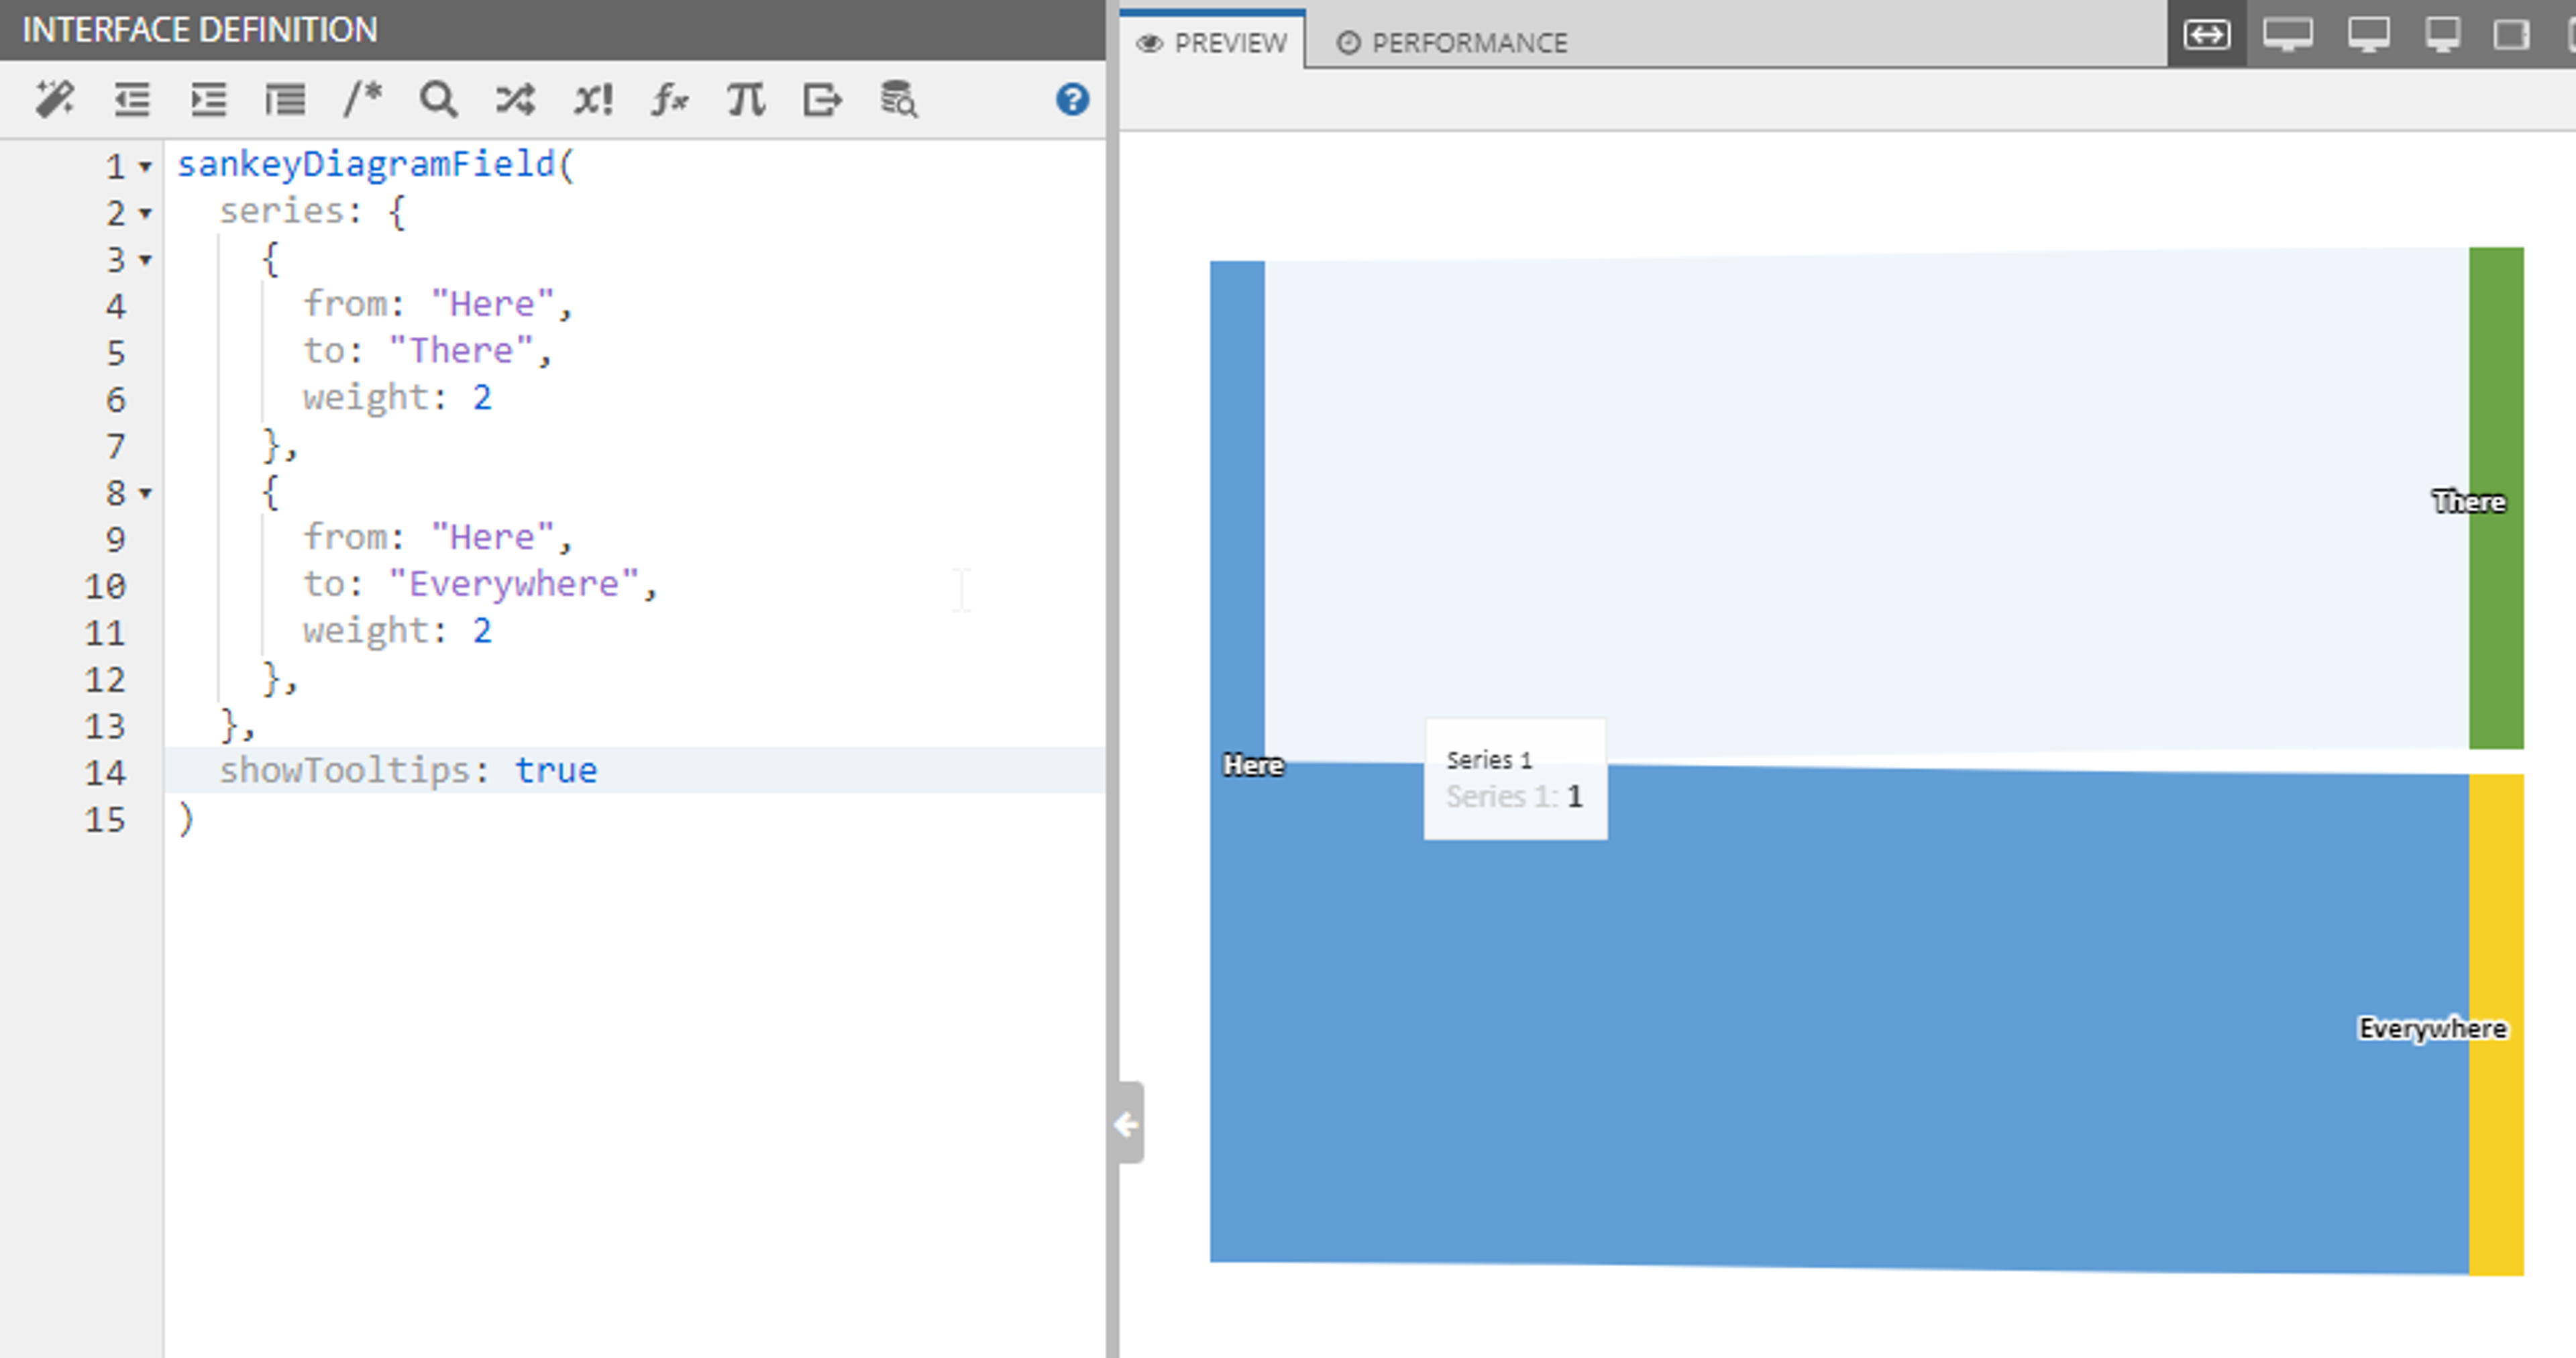This screenshot has width=2576, height=1358.
Task: Click the series keyword on line 2
Action: click(x=282, y=211)
